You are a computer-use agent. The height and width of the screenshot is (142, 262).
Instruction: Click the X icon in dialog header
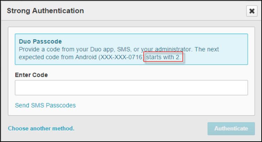click(251, 11)
